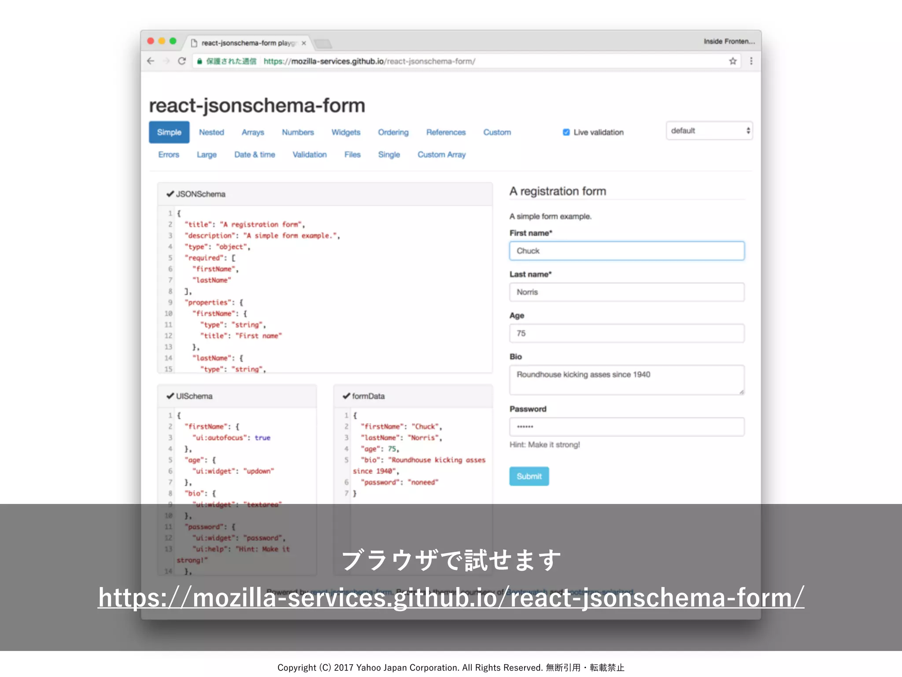902x677 pixels.
Task: Click the mozilla-services URL link in caption
Action: pos(451,598)
